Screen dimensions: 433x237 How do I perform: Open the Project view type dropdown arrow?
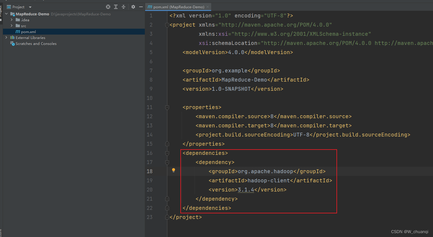click(x=30, y=7)
